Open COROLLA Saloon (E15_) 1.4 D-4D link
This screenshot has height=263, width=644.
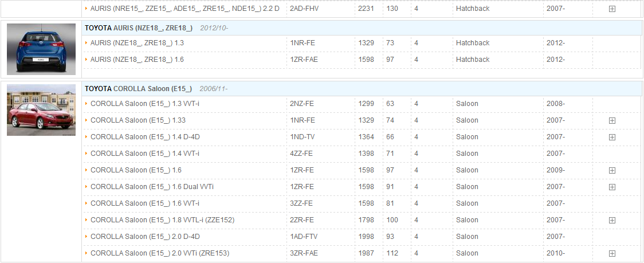pyautogui.click(x=146, y=137)
